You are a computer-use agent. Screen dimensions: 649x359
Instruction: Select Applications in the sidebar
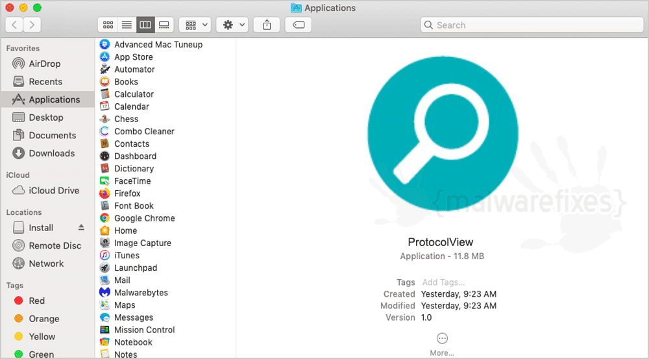pos(47,99)
